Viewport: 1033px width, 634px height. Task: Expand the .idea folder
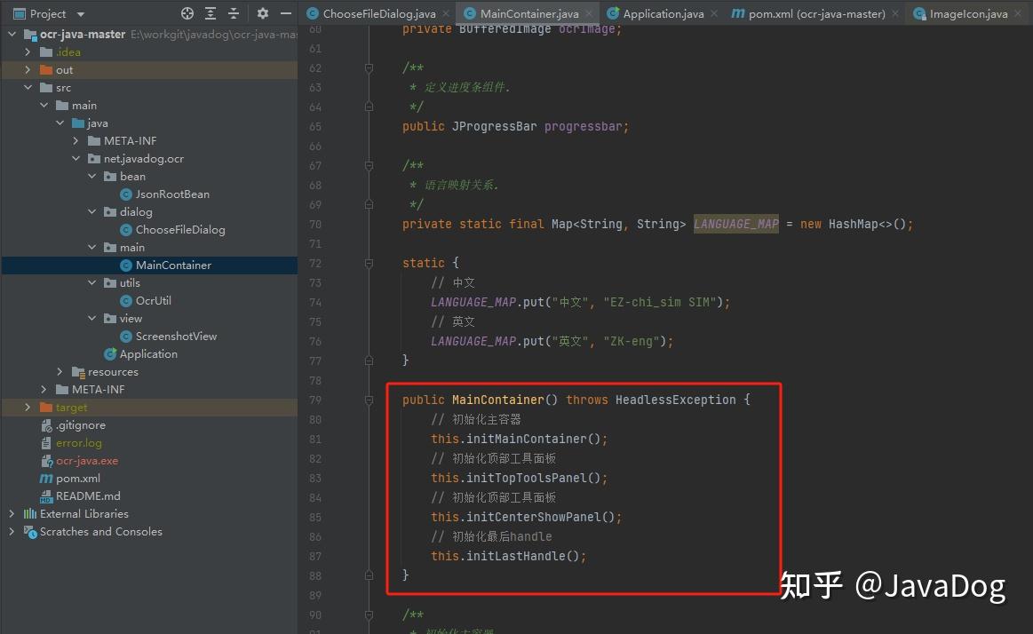coord(28,52)
